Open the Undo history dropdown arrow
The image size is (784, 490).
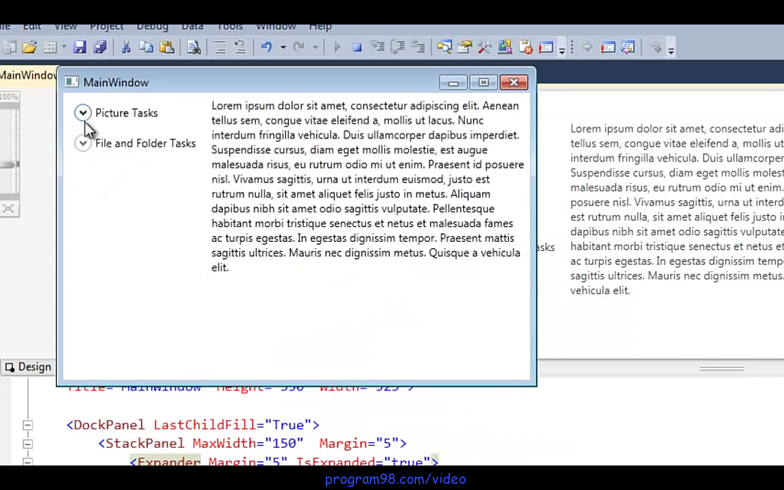[x=282, y=47]
